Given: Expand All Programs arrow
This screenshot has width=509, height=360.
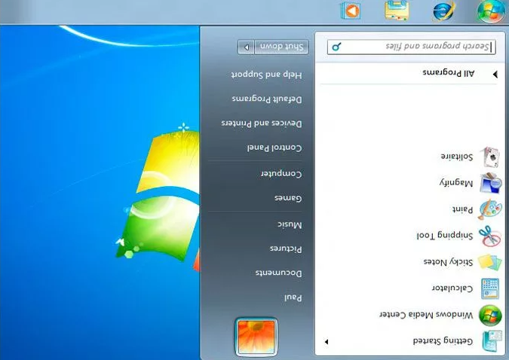Looking at the screenshot, I should point(495,75).
